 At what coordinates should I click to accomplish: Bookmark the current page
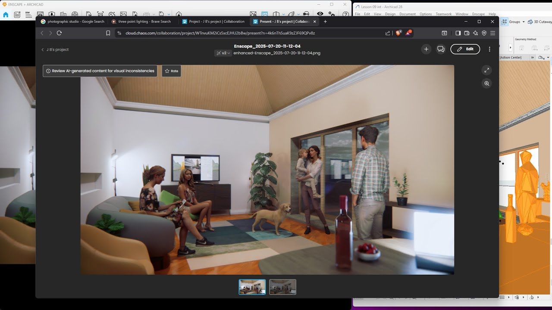[x=108, y=33]
